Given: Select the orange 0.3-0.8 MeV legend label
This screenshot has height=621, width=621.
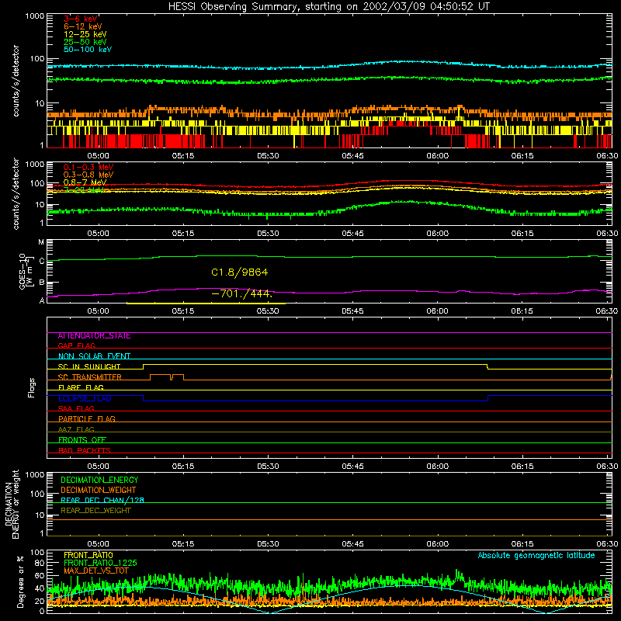Looking at the screenshot, I should 88,175.
